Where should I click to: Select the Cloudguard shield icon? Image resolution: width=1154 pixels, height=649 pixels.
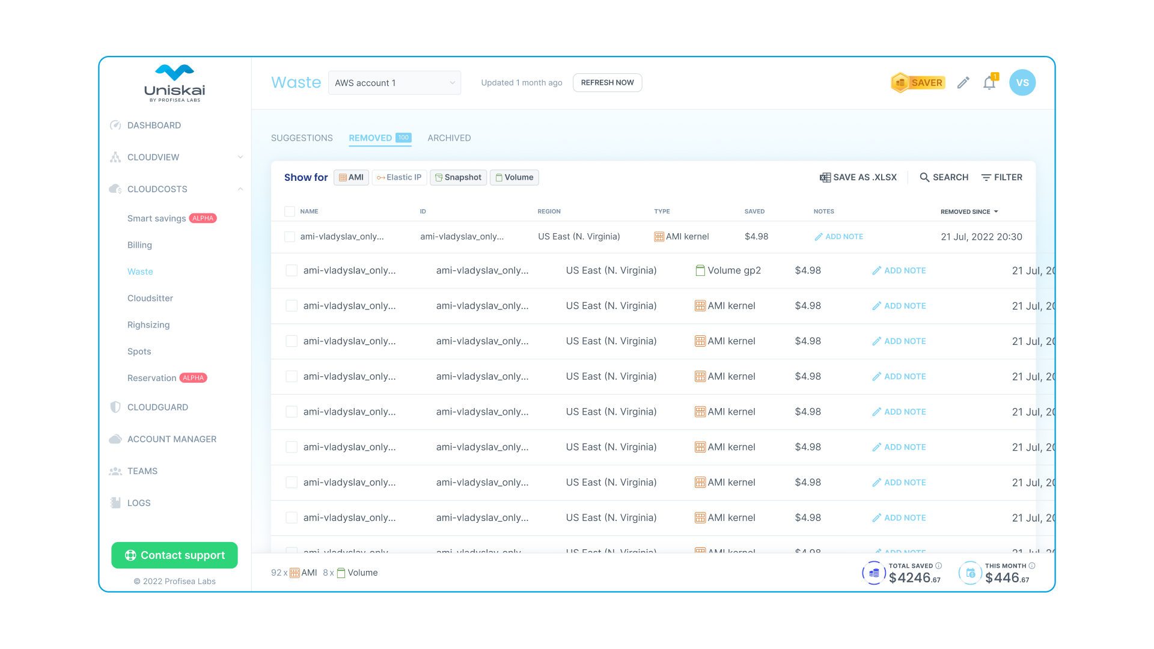[115, 407]
